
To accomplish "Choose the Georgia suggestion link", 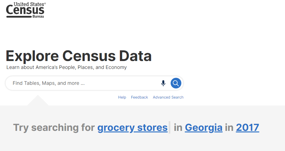I will [204, 128].
